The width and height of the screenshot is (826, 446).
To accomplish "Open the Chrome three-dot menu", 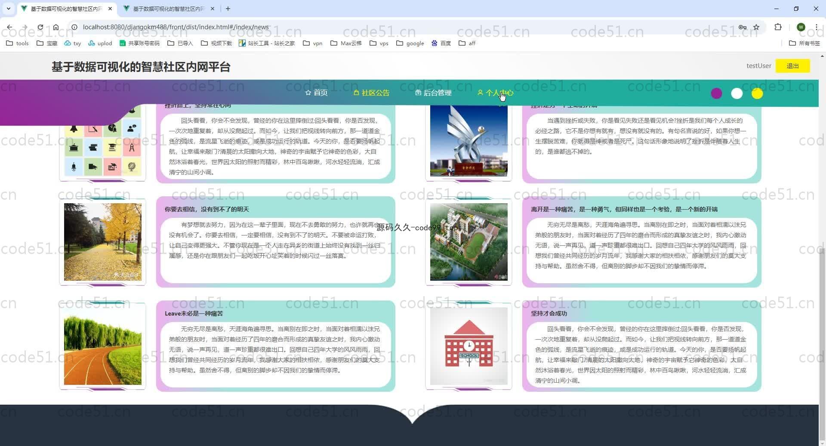I will click(816, 27).
